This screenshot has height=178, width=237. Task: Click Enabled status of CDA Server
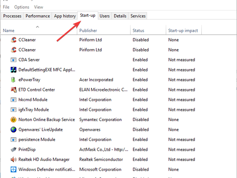(140, 60)
